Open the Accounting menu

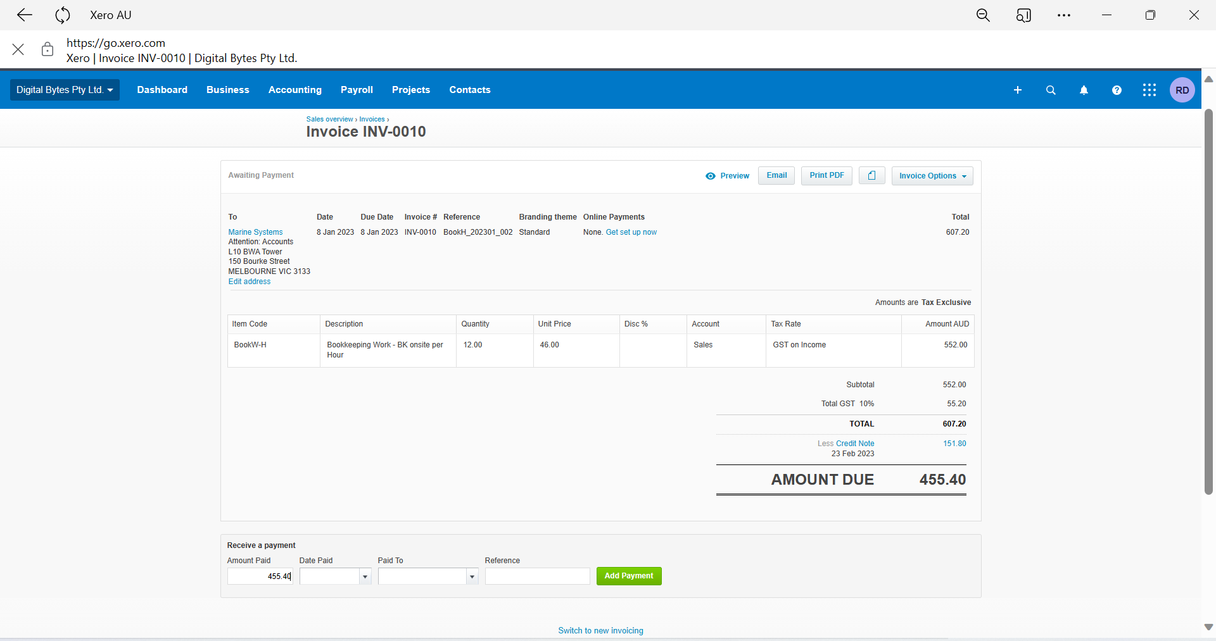click(295, 90)
